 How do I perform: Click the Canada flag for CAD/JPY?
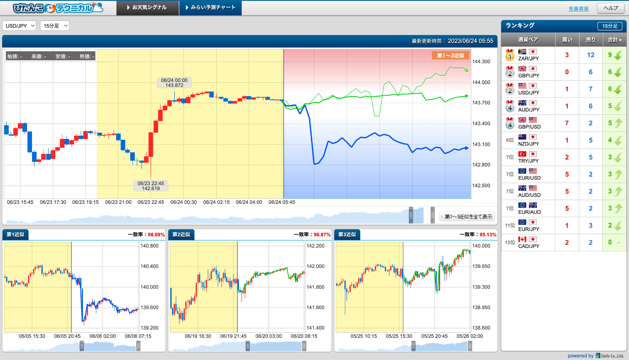point(522,239)
